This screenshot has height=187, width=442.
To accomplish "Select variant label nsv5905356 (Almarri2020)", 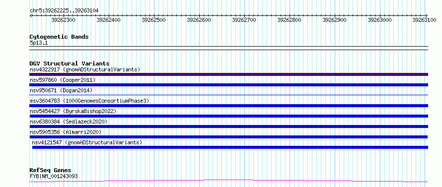I will click(x=66, y=132).
